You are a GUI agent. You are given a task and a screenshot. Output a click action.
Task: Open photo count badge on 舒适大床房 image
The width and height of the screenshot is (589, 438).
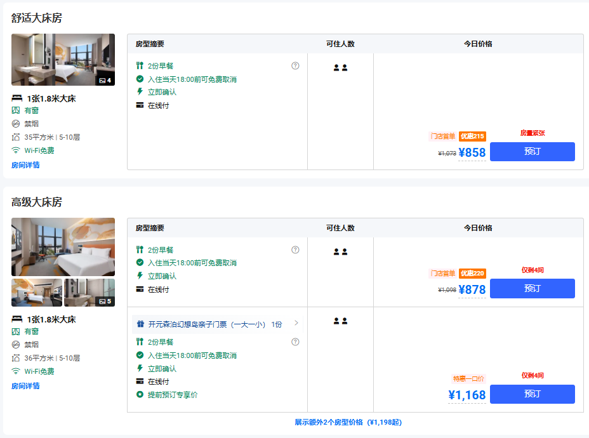[105, 81]
